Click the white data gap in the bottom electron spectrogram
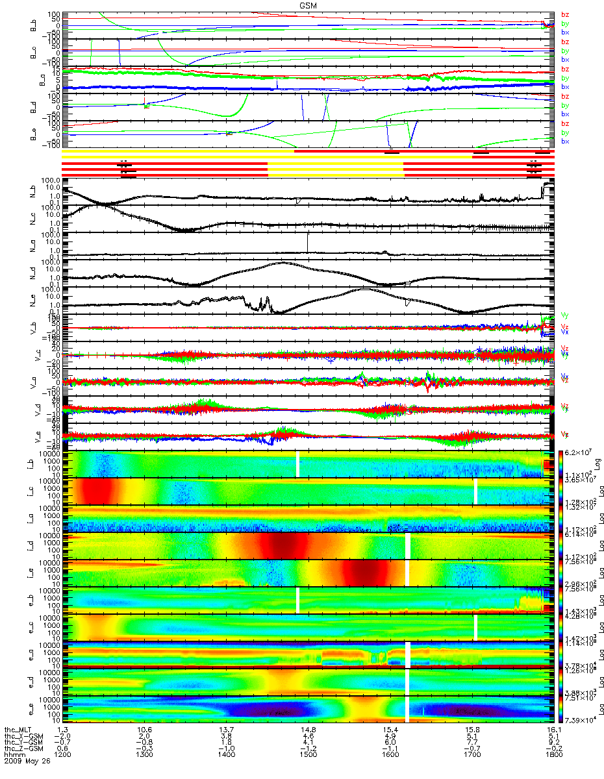 (408, 709)
